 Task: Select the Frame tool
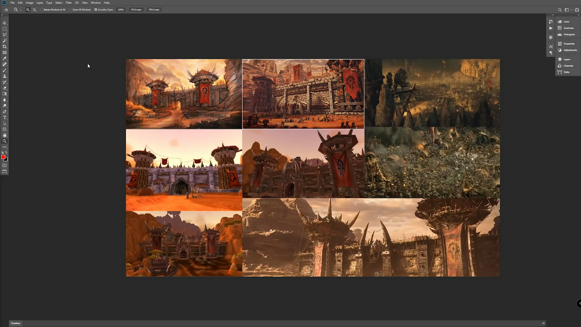click(x=5, y=52)
